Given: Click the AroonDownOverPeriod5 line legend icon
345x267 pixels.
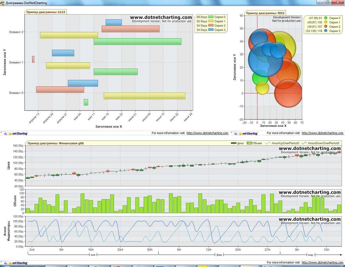Looking at the screenshot, I should pos(304,143).
